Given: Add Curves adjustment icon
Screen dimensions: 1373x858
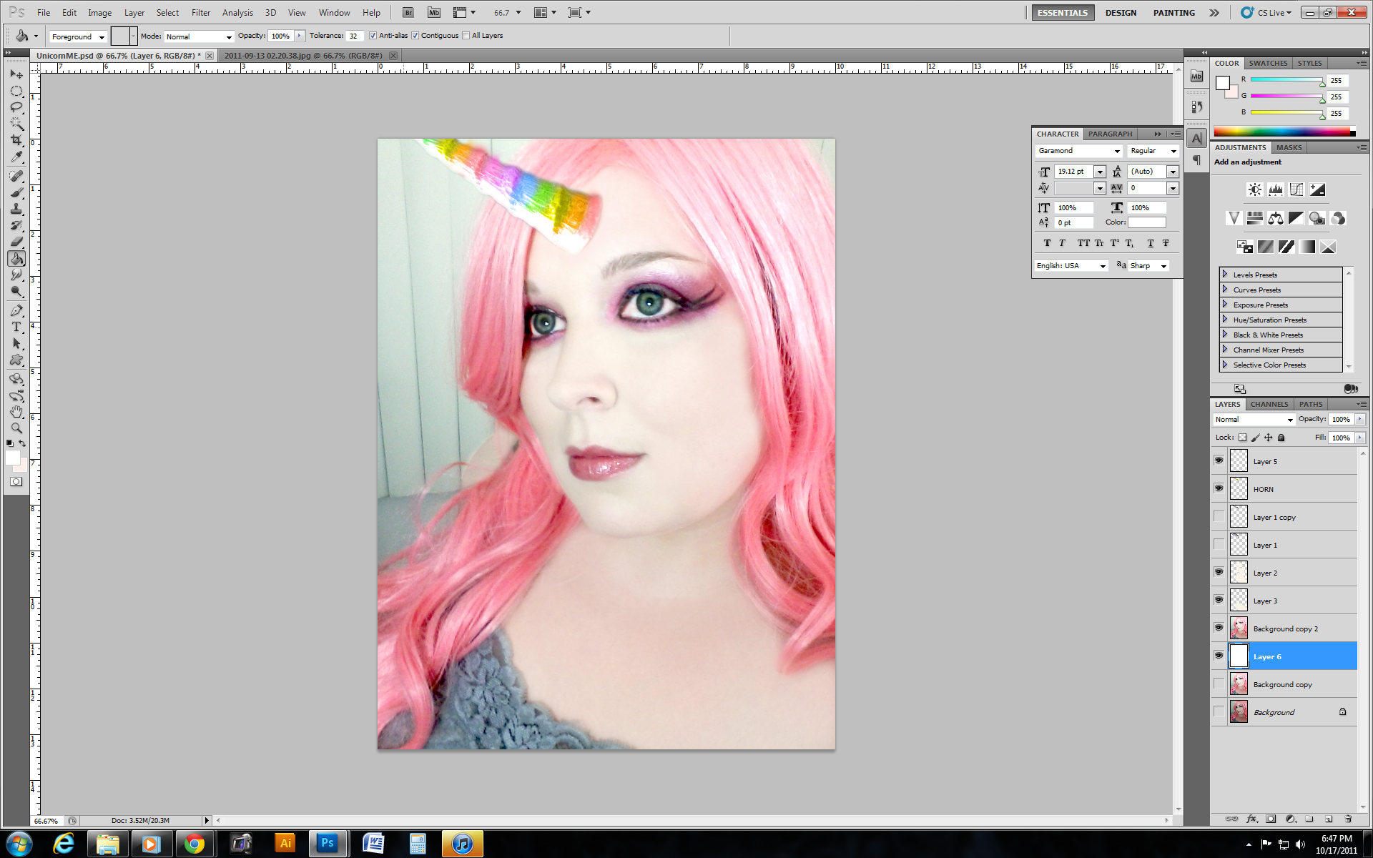Looking at the screenshot, I should click(x=1296, y=189).
